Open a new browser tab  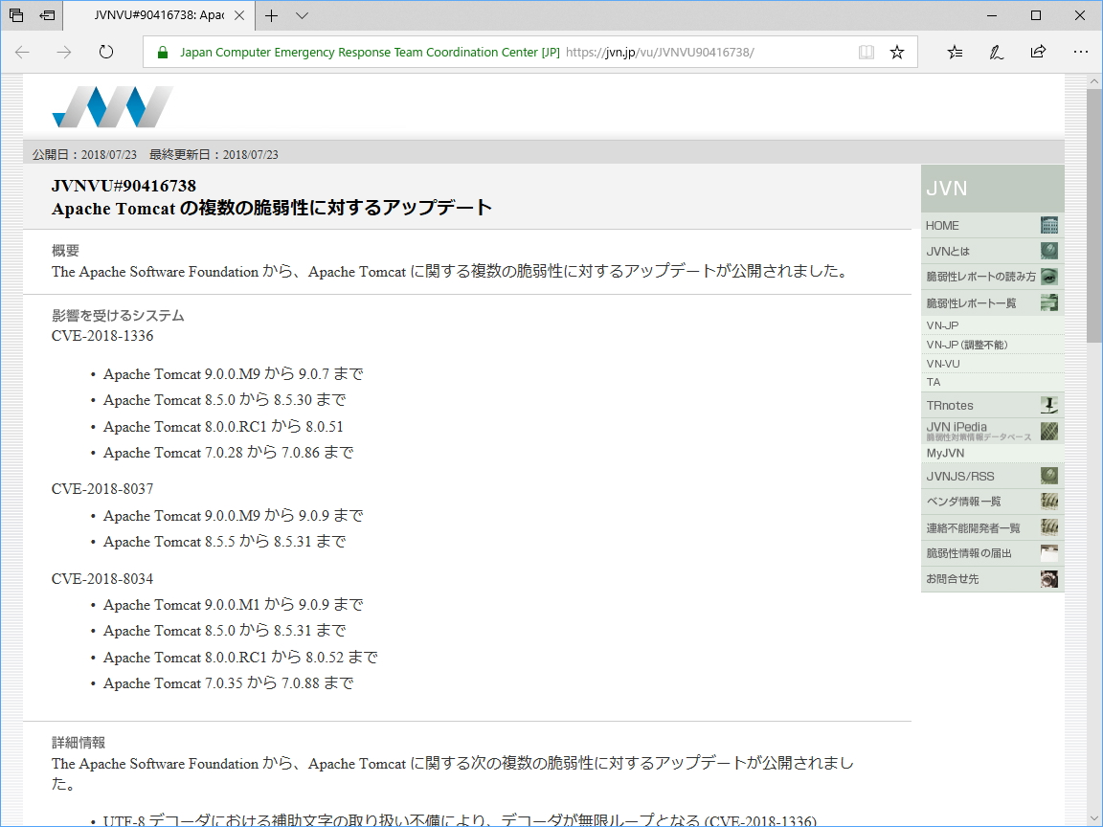click(x=273, y=15)
